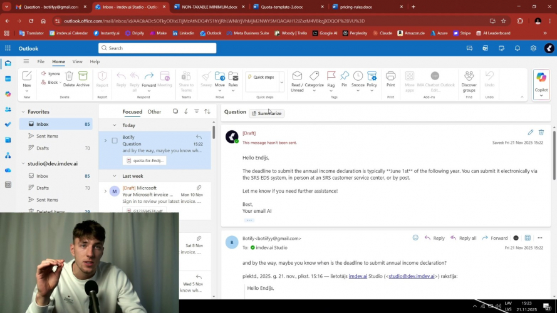The image size is (557, 313).
Task: Collapse the Last week group
Action: tap(115, 176)
